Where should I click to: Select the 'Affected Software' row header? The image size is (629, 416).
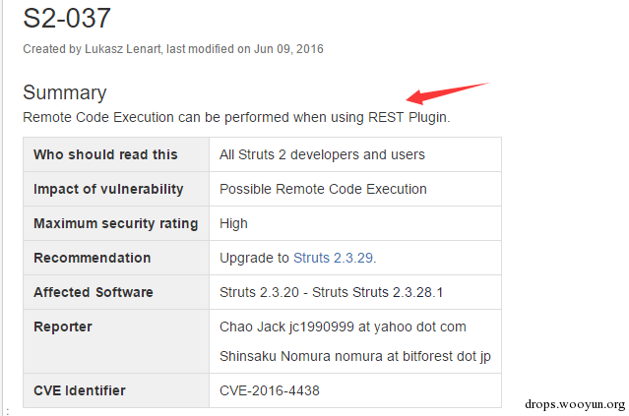pos(94,292)
